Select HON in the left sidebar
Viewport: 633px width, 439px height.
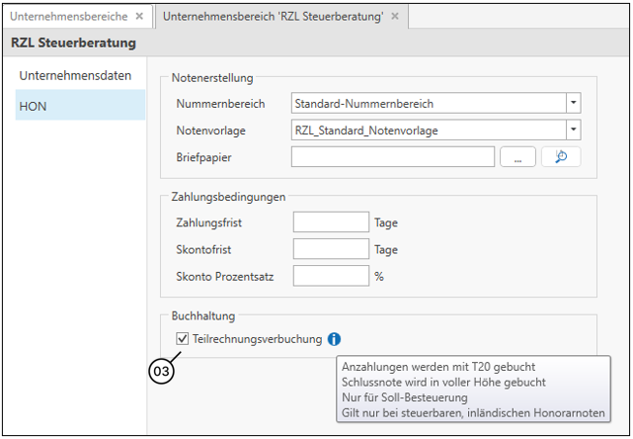coord(33,105)
